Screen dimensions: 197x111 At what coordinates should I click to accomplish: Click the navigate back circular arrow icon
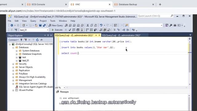[12, 25]
